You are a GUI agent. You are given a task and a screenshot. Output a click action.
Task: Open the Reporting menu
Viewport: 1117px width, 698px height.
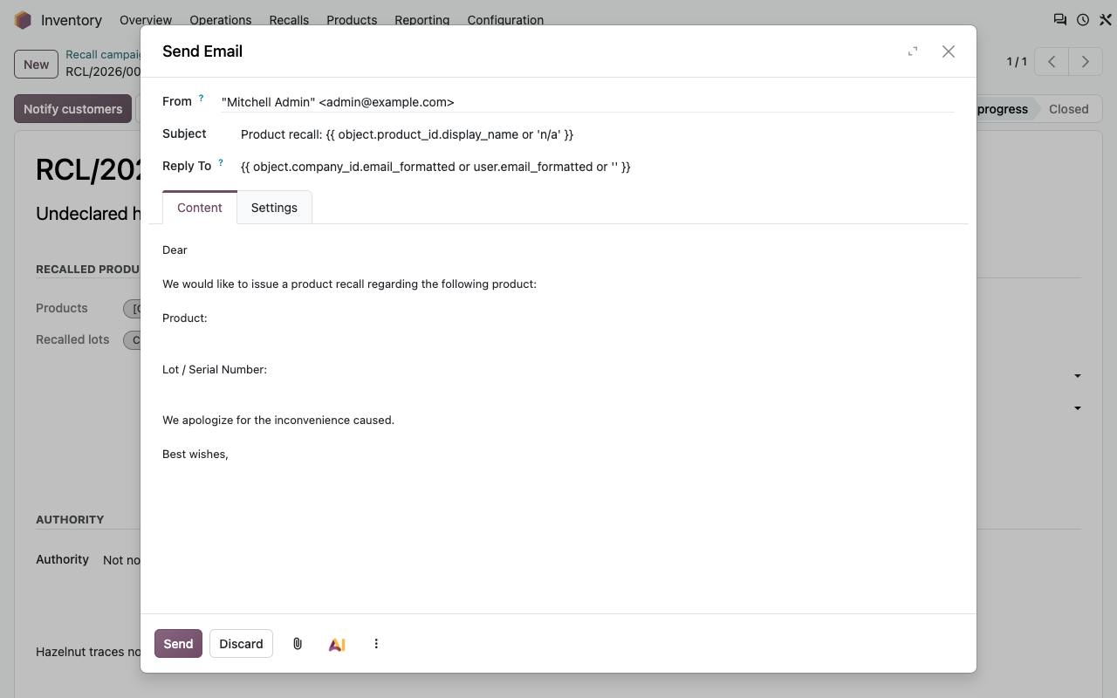tap(422, 19)
